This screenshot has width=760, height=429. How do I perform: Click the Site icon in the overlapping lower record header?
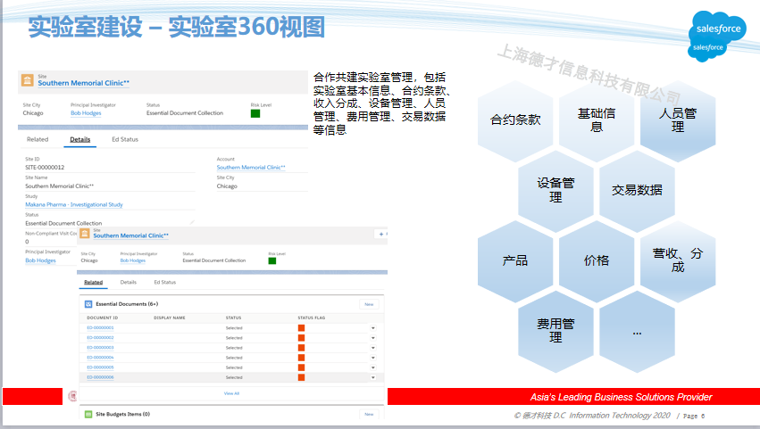[x=85, y=234]
